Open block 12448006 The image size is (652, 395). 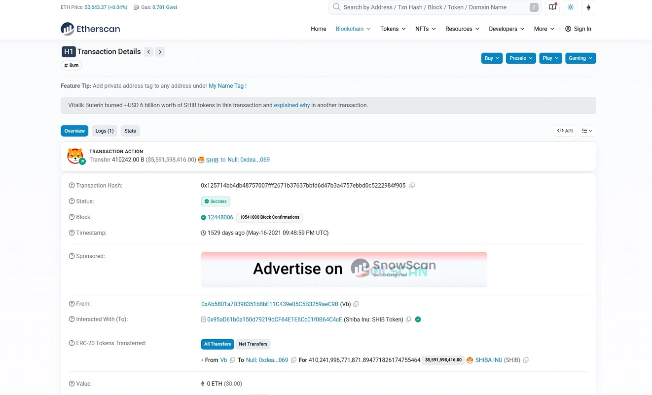220,217
